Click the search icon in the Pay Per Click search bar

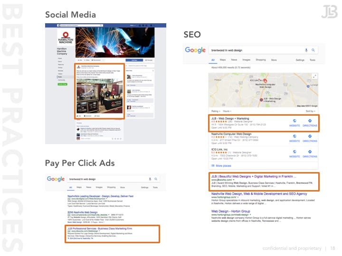pos(156,179)
